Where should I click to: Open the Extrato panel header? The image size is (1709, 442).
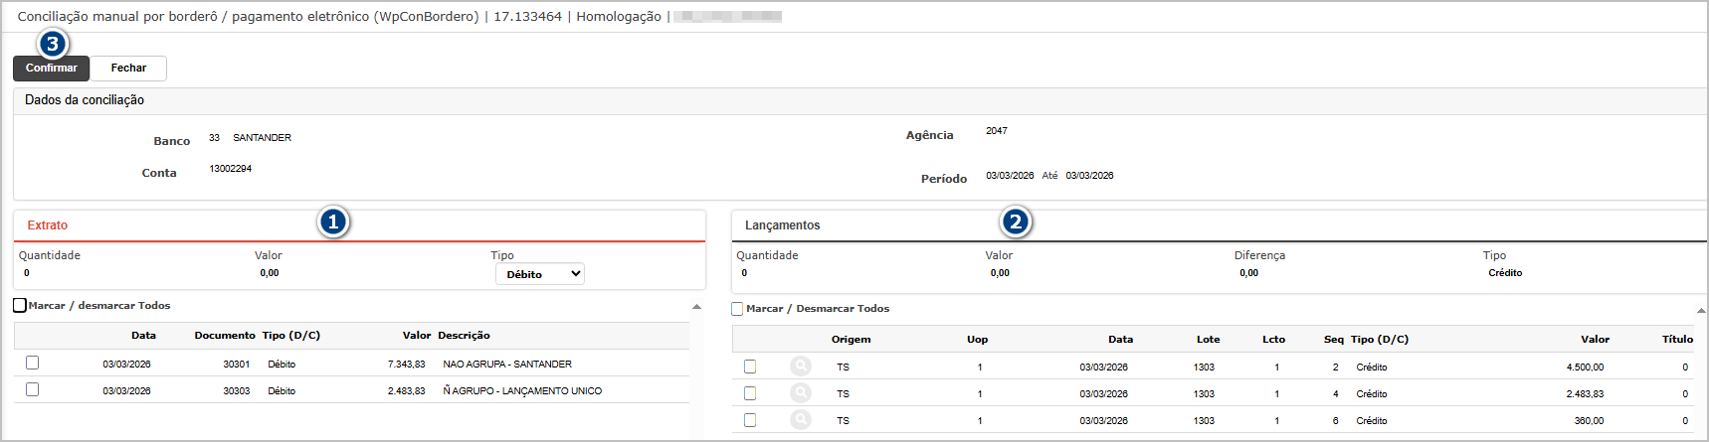point(48,225)
